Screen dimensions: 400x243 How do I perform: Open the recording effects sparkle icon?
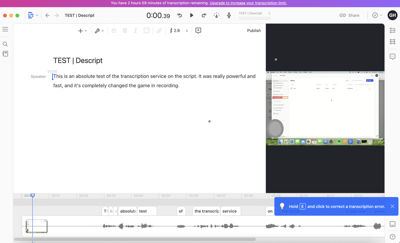coord(217,15)
